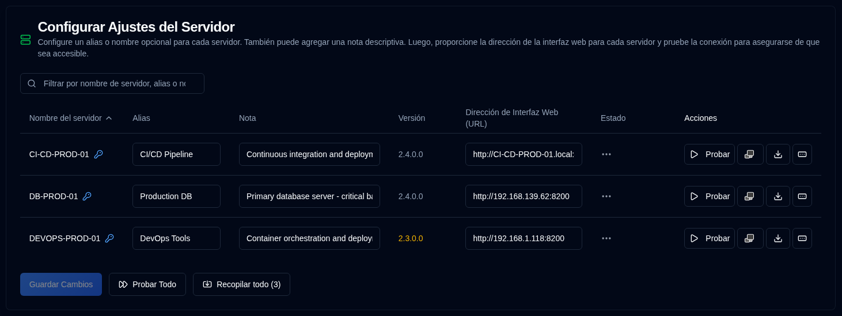Click version 2.4.0.0 in DB-PROD-01 row
The height and width of the screenshot is (316, 842).
point(411,196)
